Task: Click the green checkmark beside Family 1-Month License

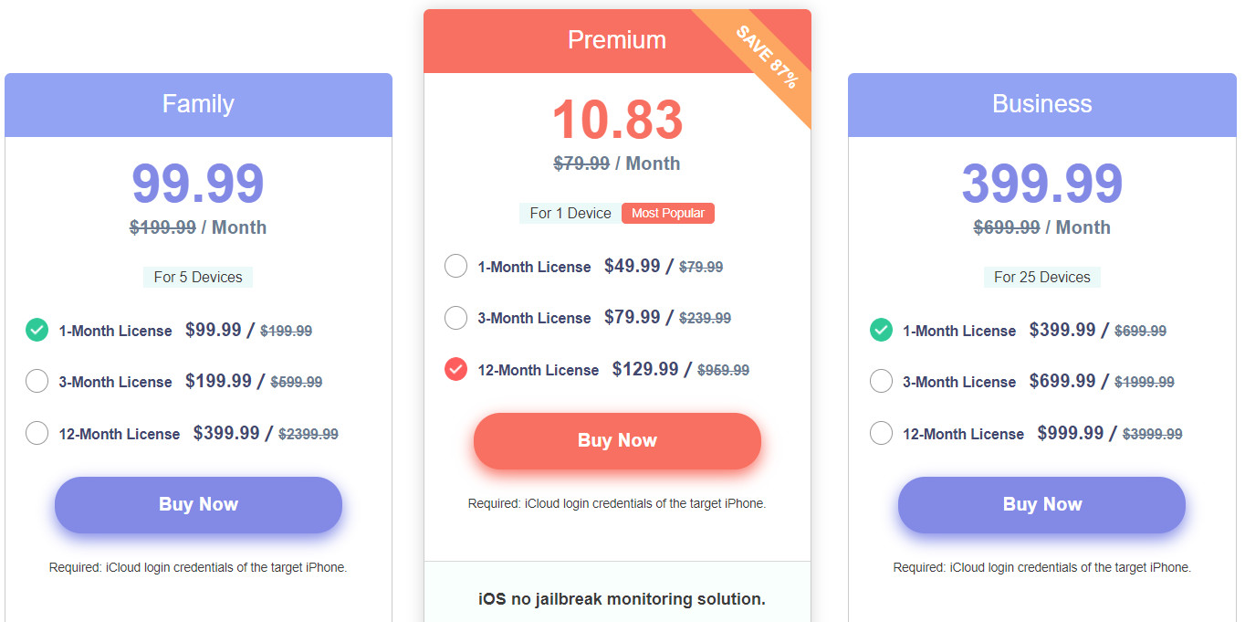Action: click(x=37, y=330)
